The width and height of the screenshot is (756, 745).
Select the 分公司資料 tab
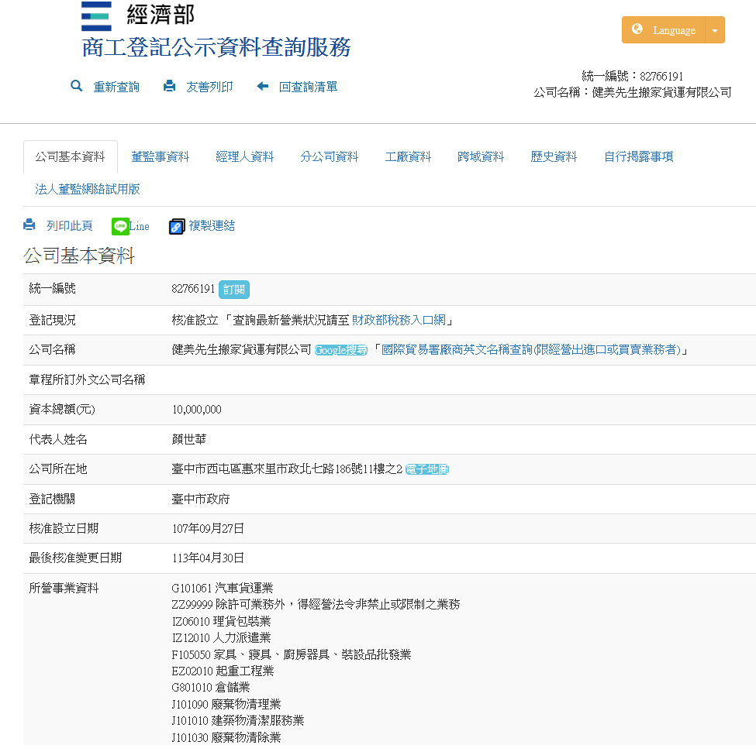[x=330, y=156]
